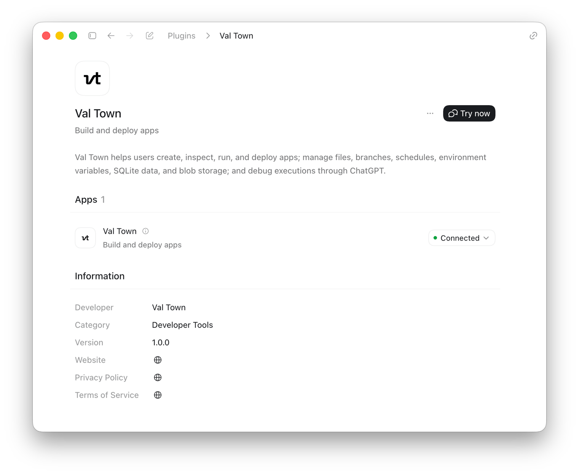Image resolution: width=579 pixels, height=475 pixels.
Task: Click the large Val Town logo
Action: click(92, 78)
